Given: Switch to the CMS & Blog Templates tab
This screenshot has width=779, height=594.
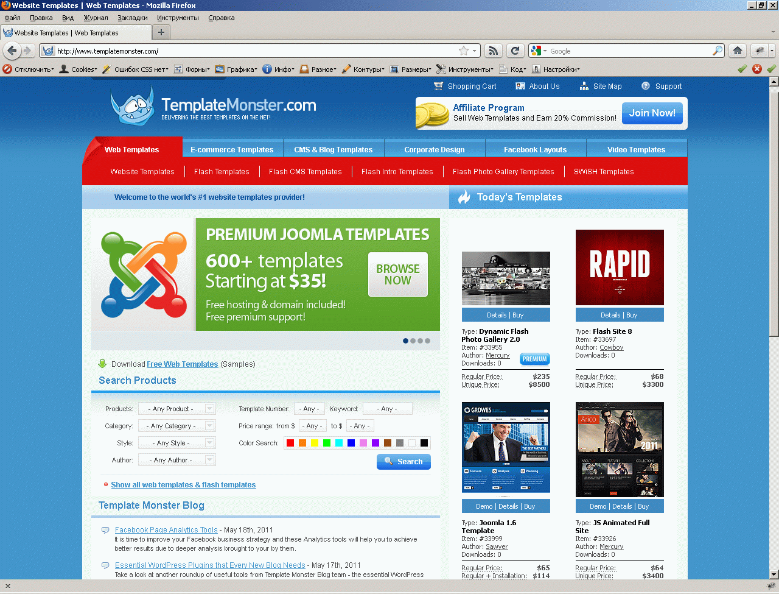Looking at the screenshot, I should click(x=334, y=149).
